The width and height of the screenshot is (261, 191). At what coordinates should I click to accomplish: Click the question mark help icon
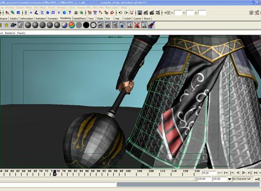click(x=70, y=13)
